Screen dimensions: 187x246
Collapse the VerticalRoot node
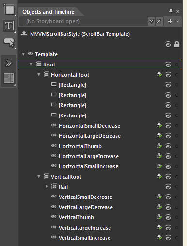(39, 177)
